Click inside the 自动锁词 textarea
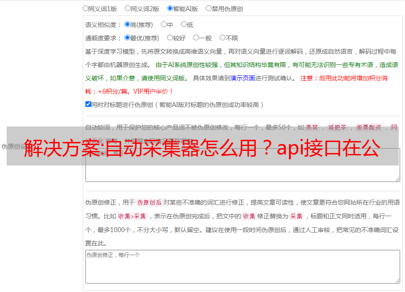The width and height of the screenshot is (405, 292). (243, 165)
